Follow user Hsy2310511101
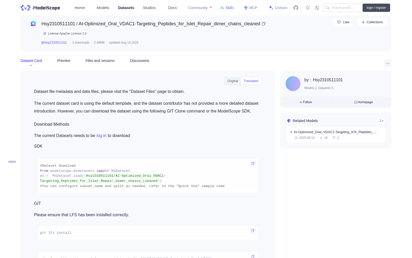The width and height of the screenshot is (412, 258). point(306,102)
